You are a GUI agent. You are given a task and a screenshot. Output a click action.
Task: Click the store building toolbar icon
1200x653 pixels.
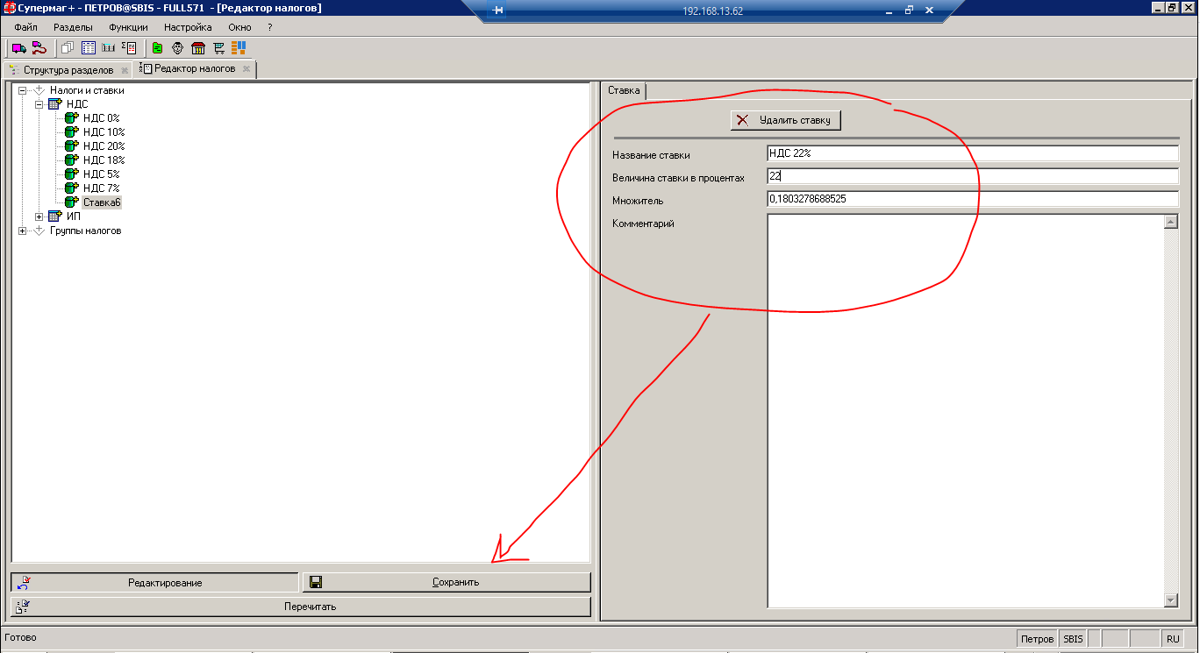pos(197,48)
